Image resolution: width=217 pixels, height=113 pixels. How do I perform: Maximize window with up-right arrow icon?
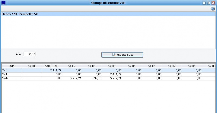point(209,3)
